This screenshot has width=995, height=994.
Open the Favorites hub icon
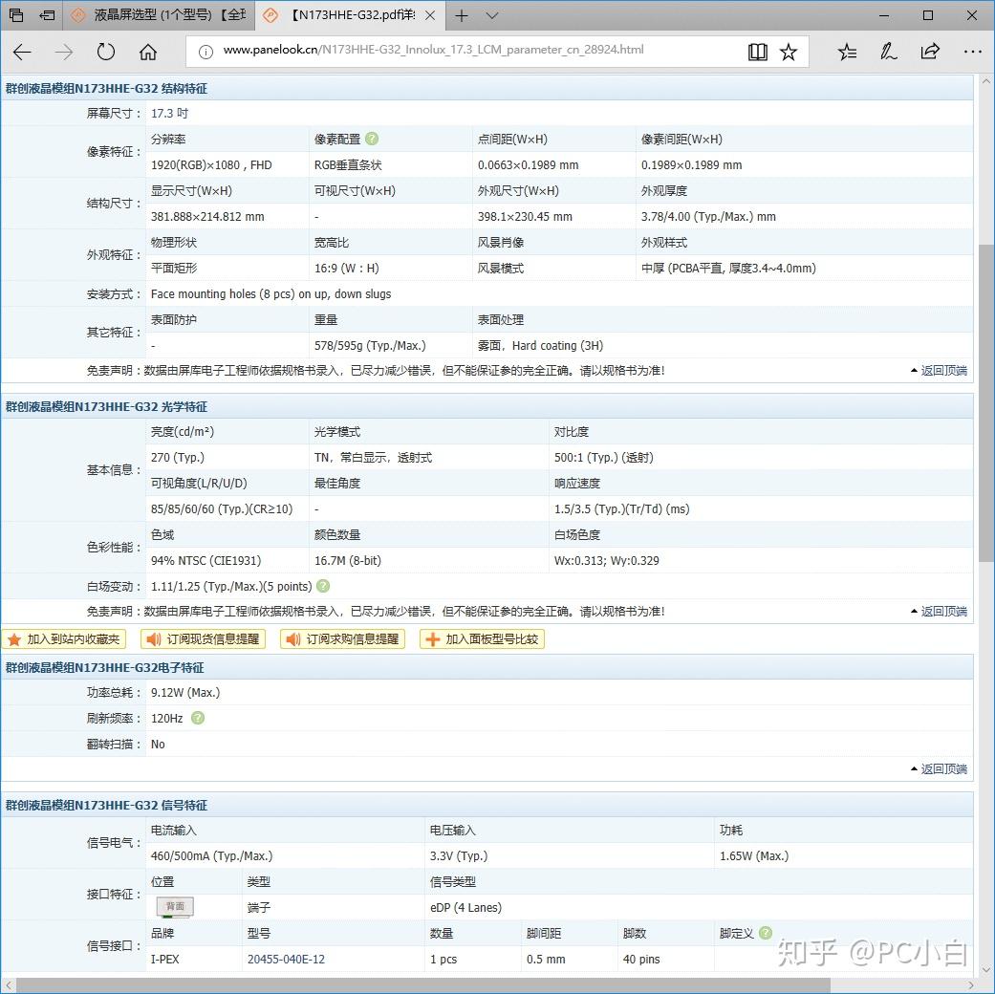point(847,52)
